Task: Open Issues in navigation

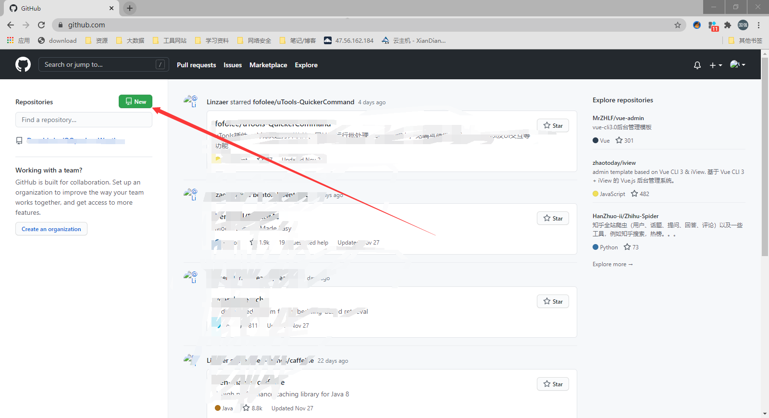Action: click(233, 65)
